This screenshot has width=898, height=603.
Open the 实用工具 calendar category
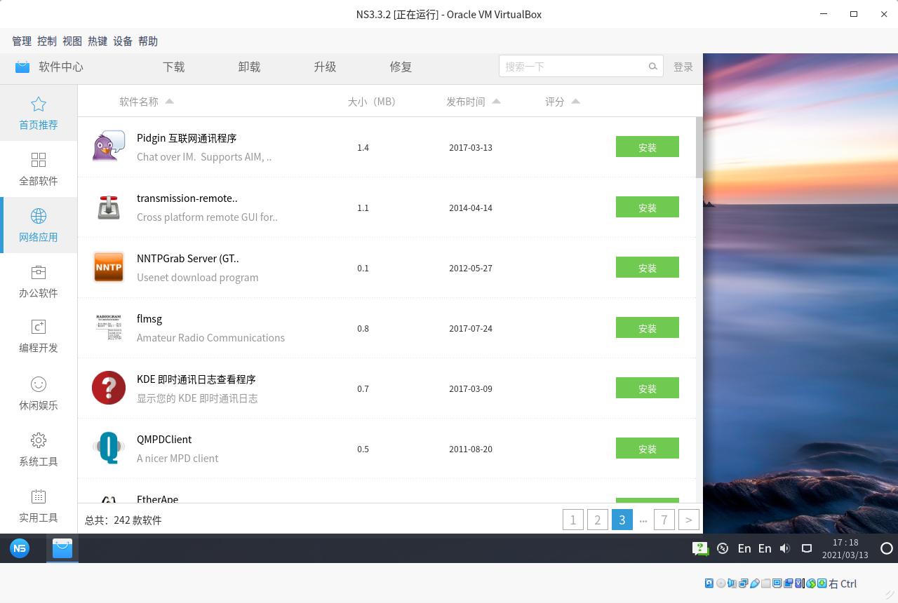39,506
